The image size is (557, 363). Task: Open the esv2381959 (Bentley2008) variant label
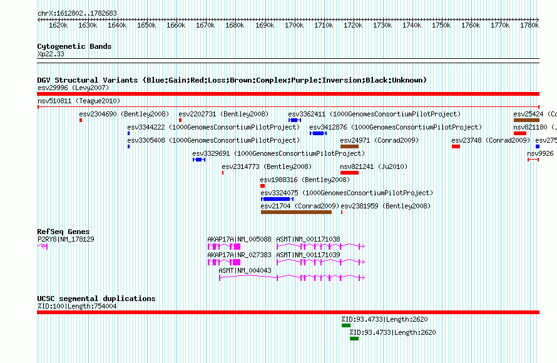[x=386, y=206]
